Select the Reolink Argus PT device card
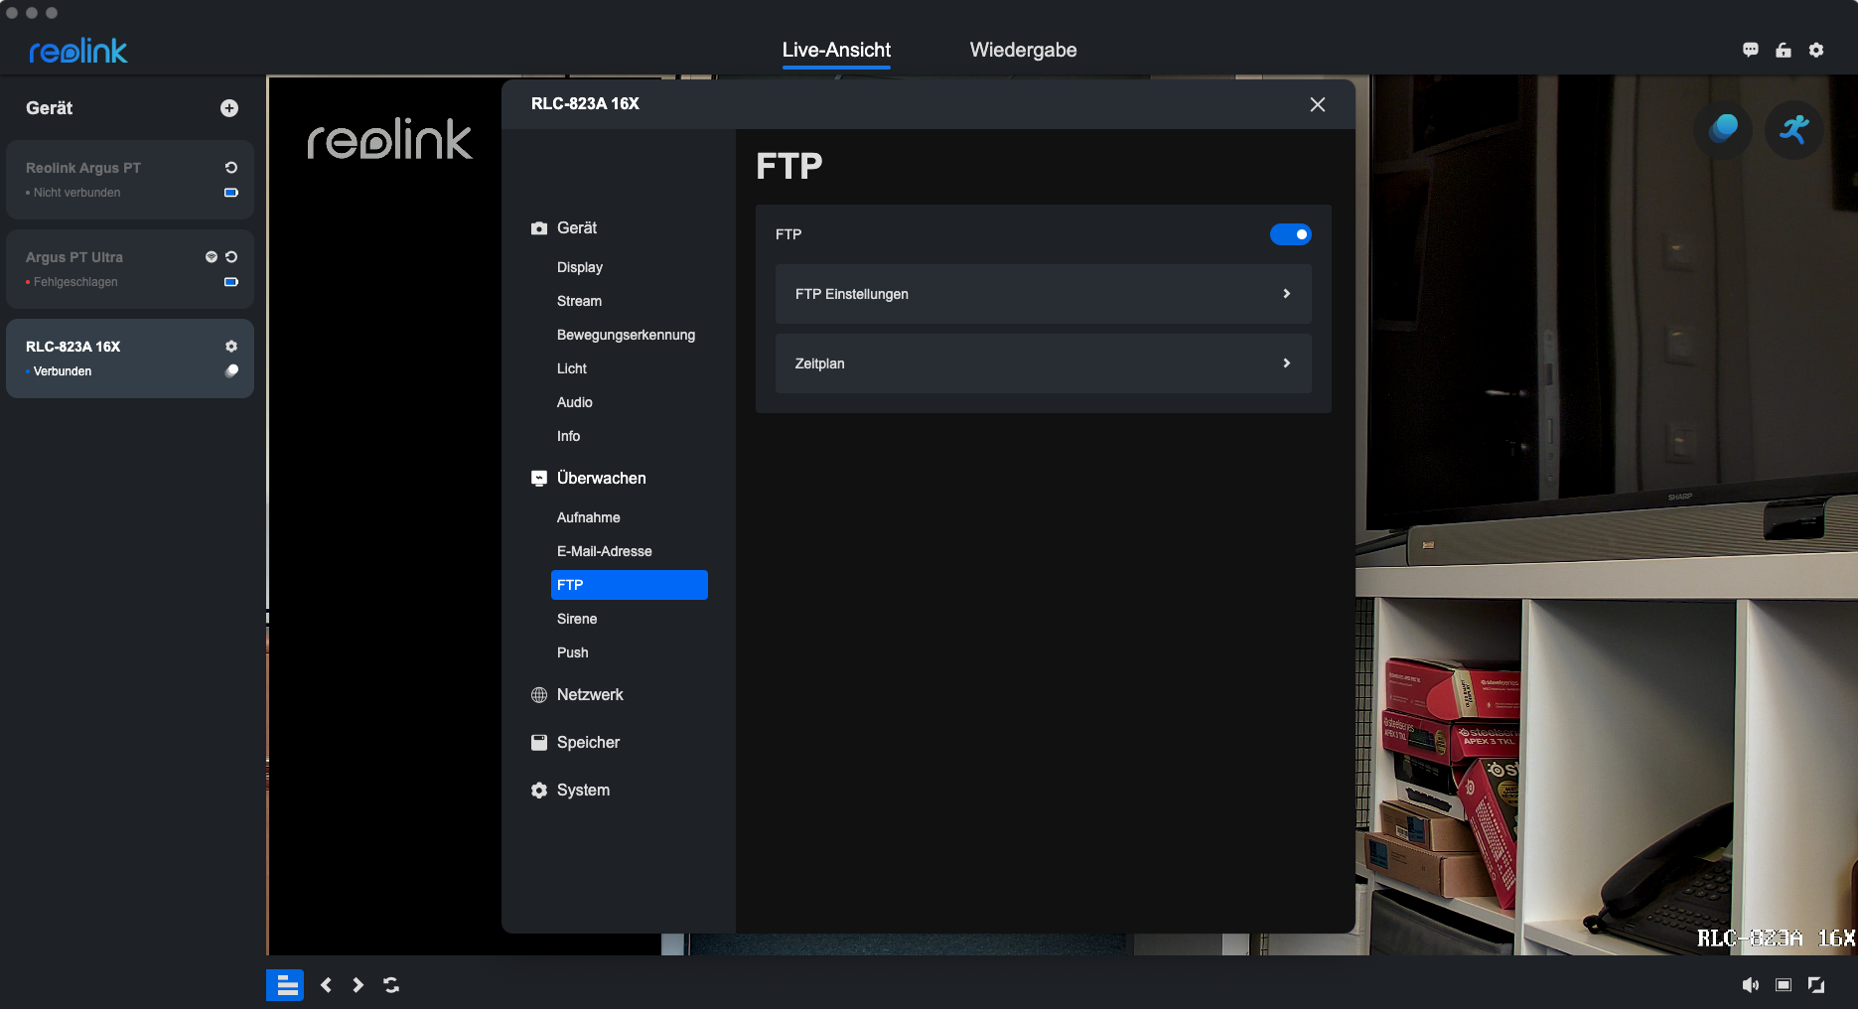 [x=130, y=180]
